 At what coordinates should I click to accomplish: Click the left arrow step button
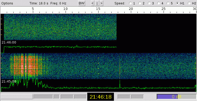point(92,3)
